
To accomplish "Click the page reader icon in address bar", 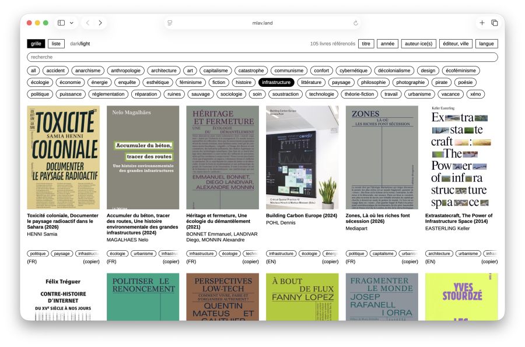I will click(170, 23).
